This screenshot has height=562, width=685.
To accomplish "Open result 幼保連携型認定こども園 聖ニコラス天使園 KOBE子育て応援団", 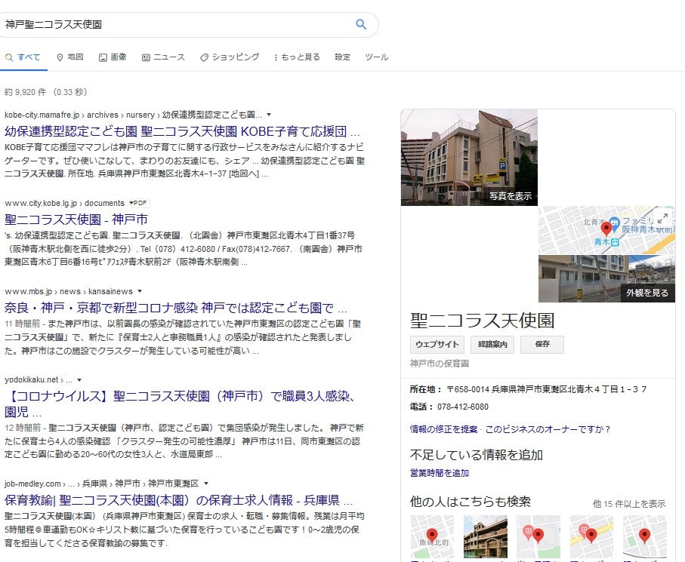I will [182, 131].
